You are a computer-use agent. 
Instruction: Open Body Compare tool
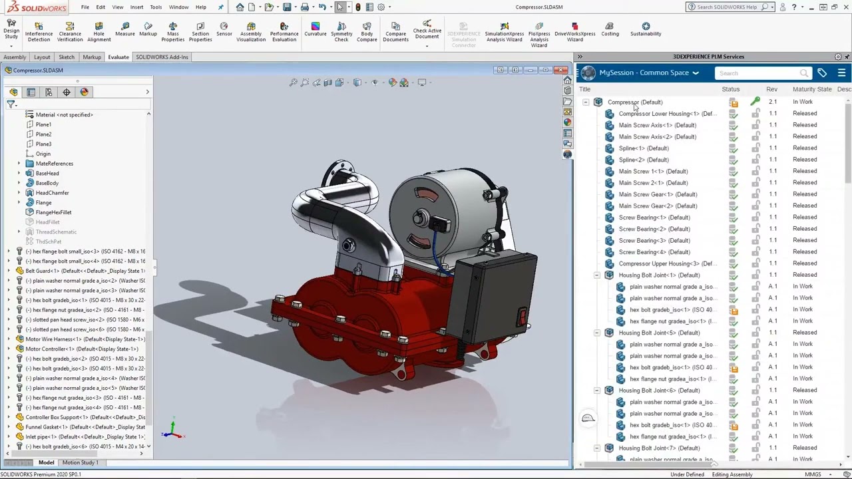(367, 32)
